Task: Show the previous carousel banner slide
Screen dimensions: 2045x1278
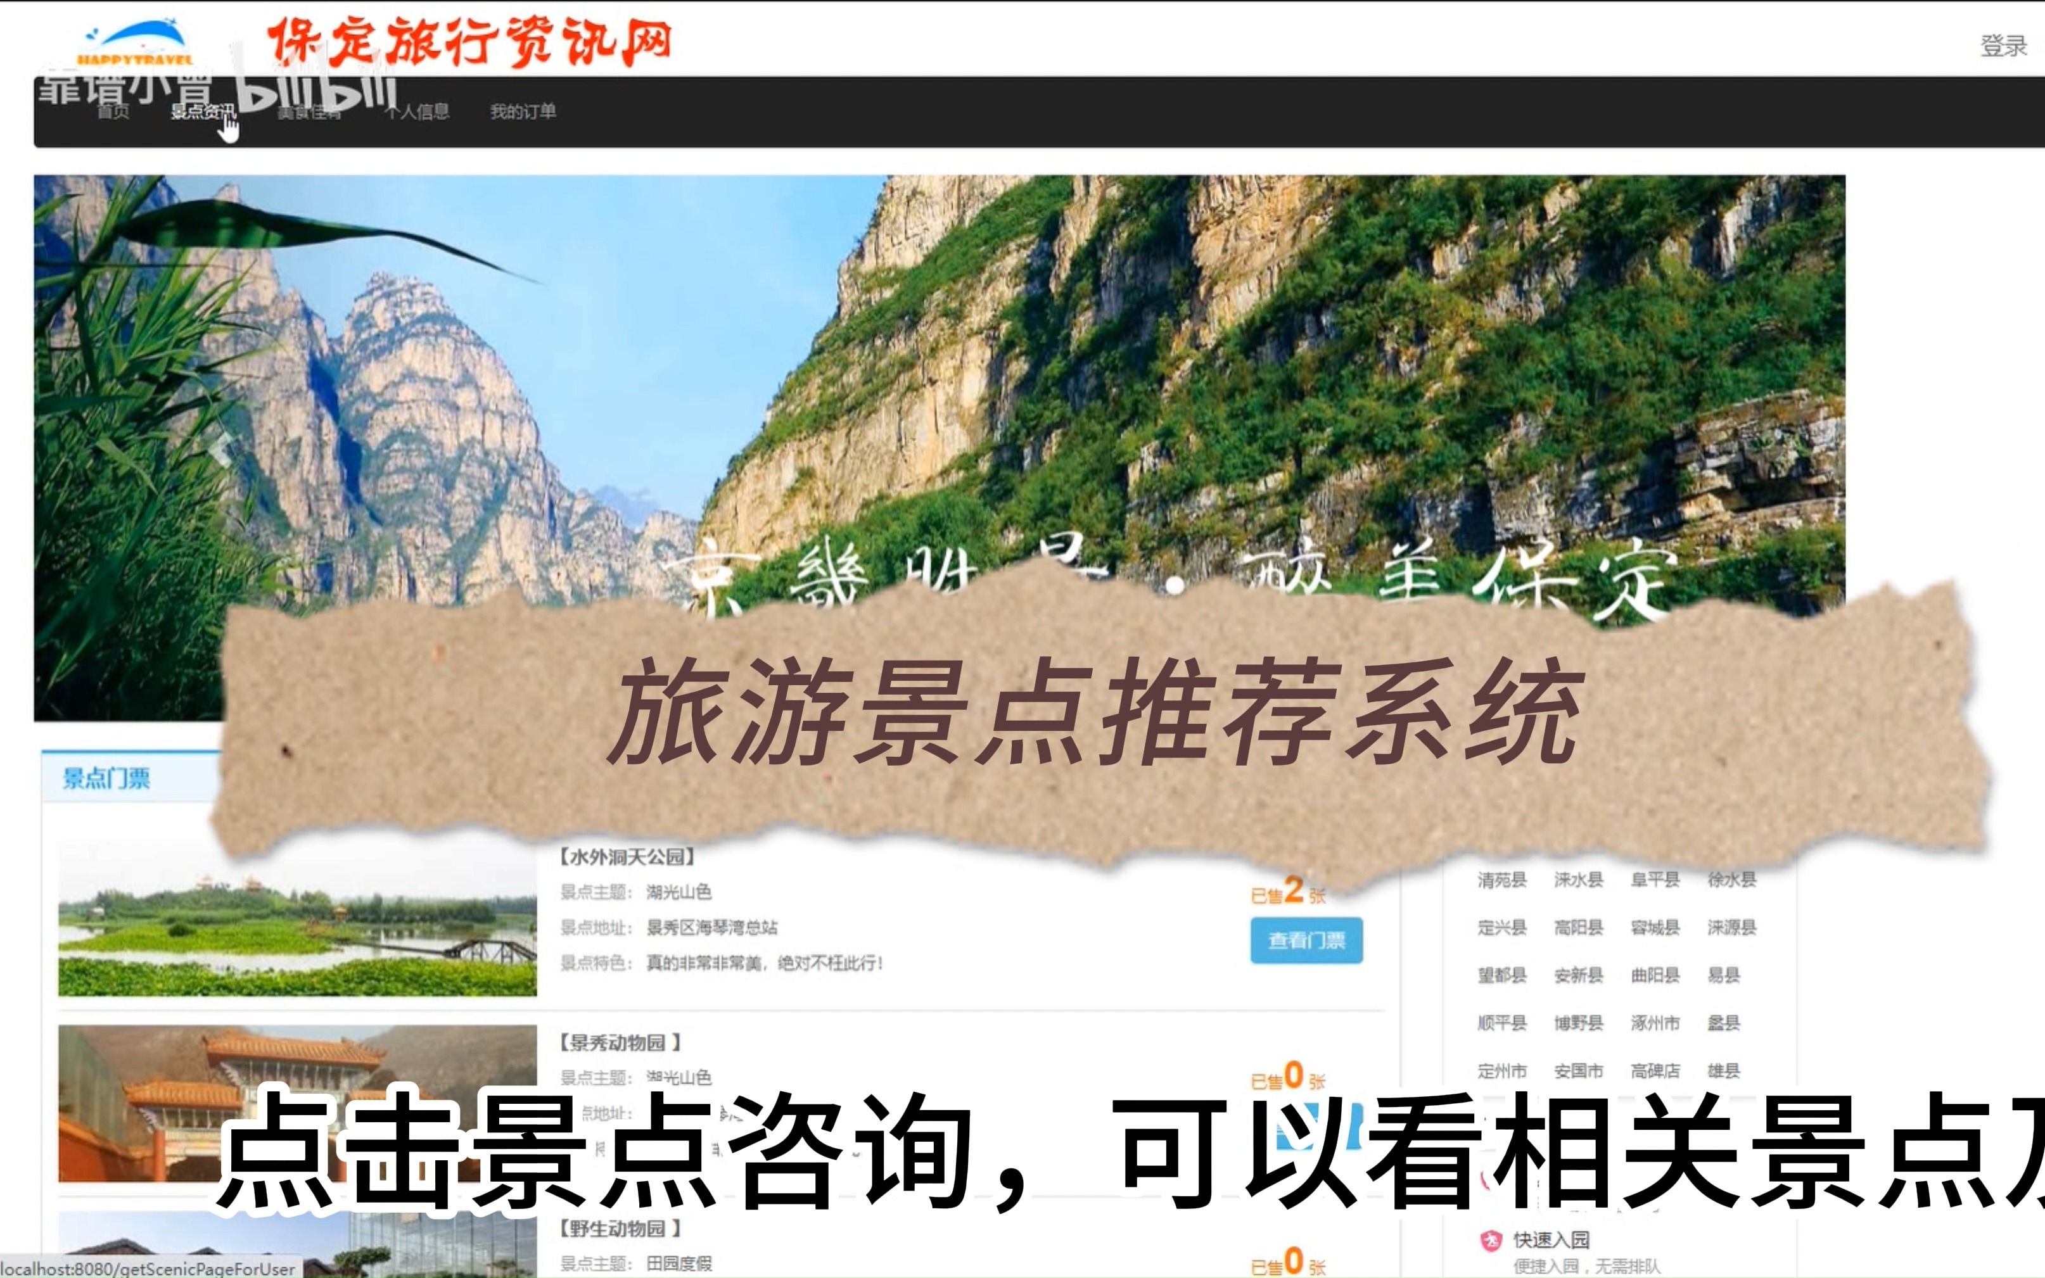Action: click(222, 450)
